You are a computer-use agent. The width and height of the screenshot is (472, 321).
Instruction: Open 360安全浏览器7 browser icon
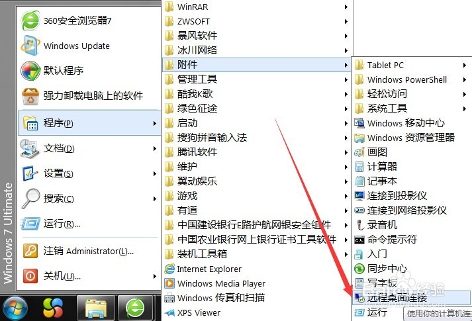point(30,21)
